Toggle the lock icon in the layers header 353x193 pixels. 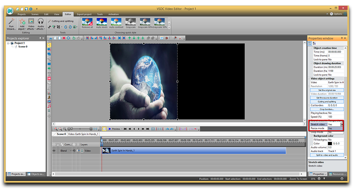tap(58, 145)
